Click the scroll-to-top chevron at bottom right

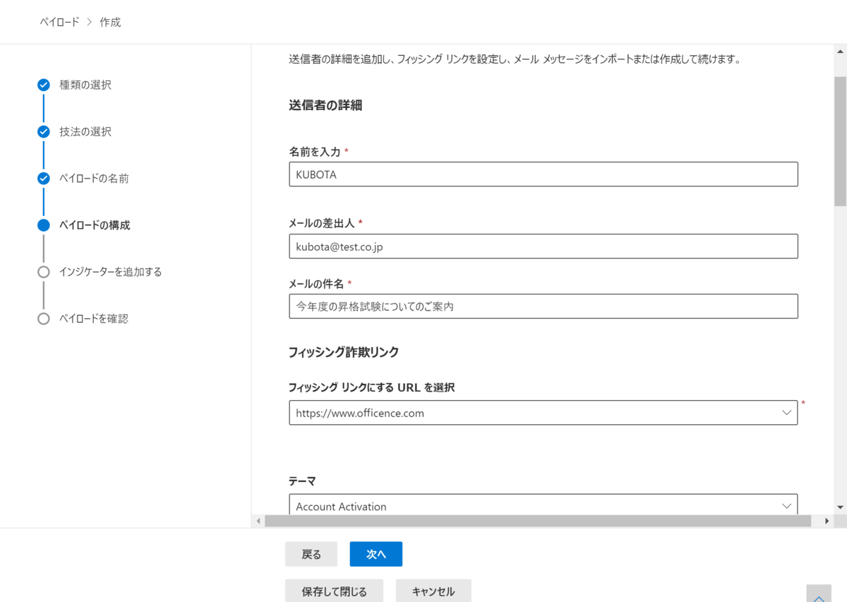click(820, 596)
